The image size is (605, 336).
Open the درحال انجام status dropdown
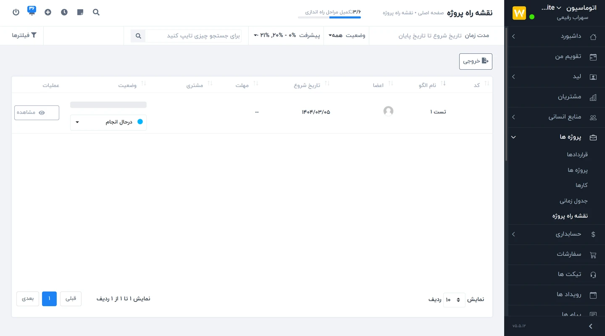(108, 122)
